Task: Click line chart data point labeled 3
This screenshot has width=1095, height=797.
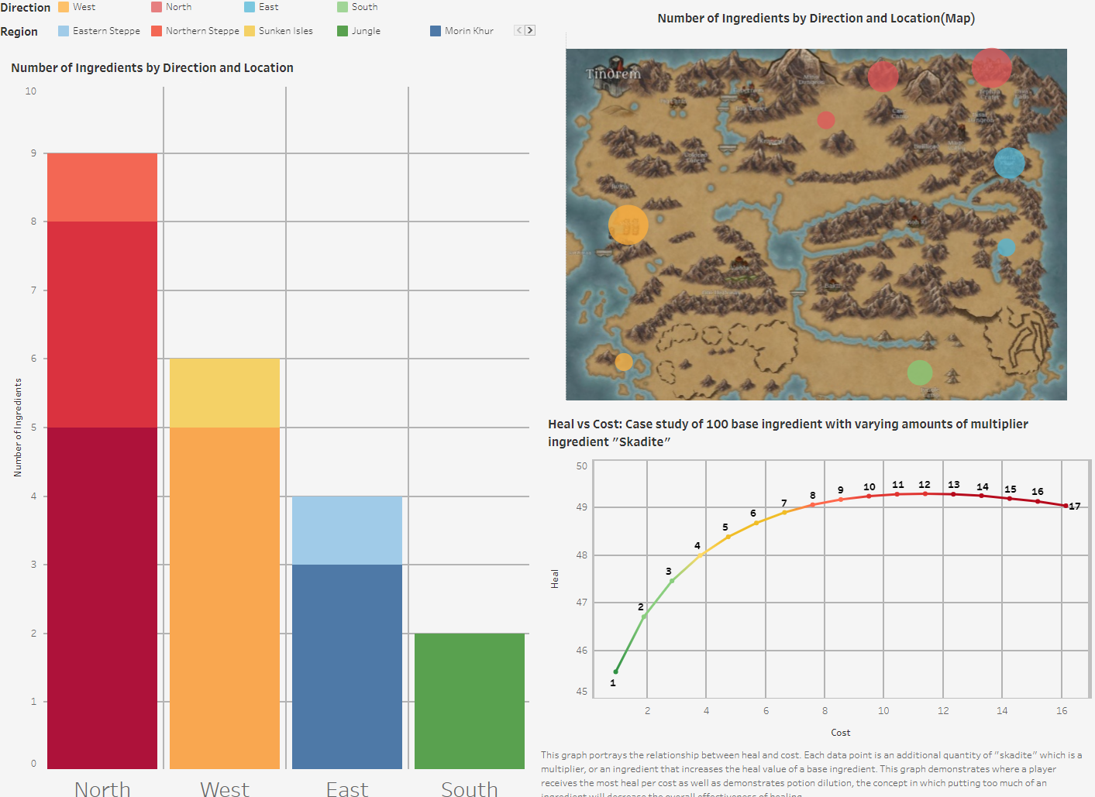Action: tap(672, 581)
